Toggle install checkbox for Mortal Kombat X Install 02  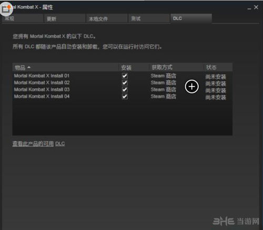click(125, 83)
